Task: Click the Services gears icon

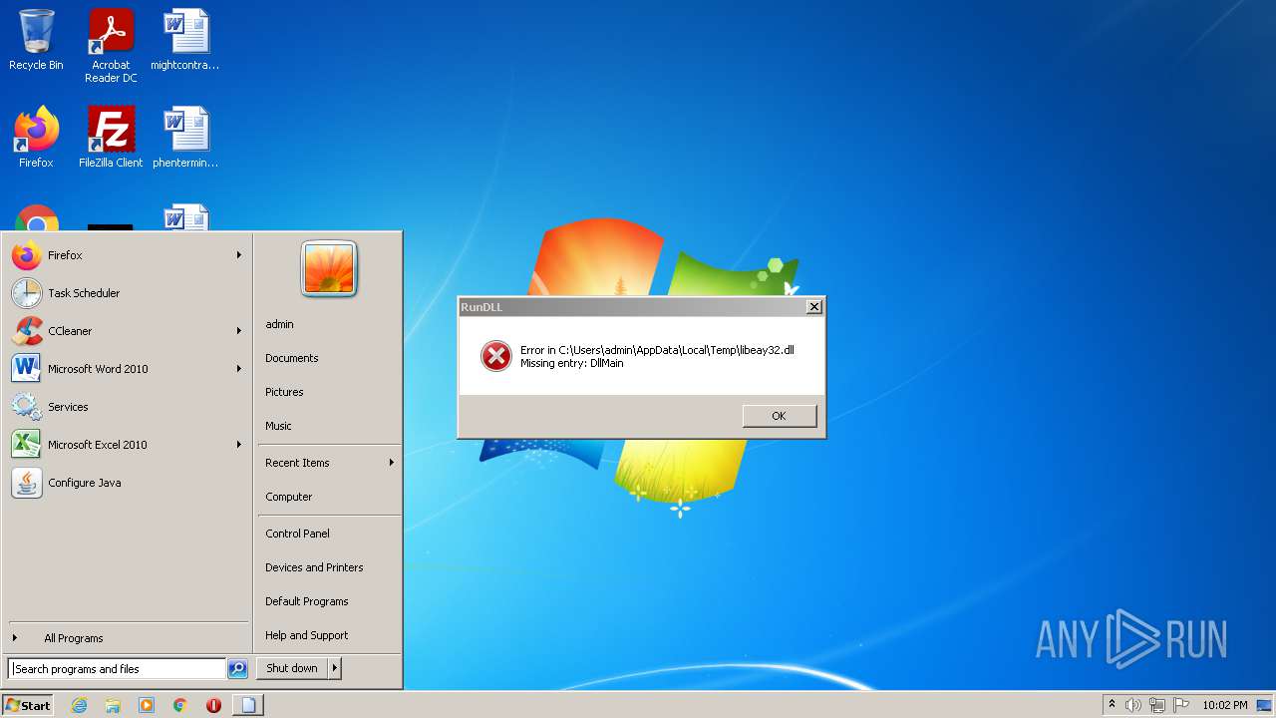Action: click(x=27, y=407)
